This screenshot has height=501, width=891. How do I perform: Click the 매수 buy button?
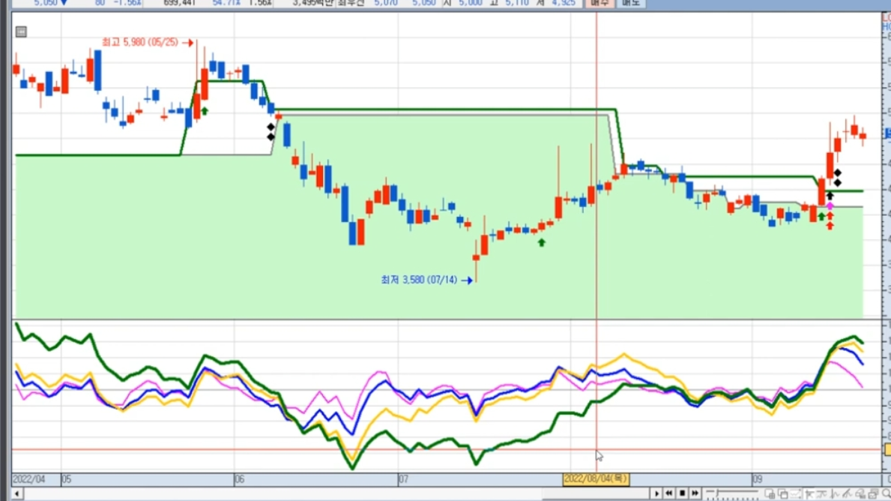[600, 3]
